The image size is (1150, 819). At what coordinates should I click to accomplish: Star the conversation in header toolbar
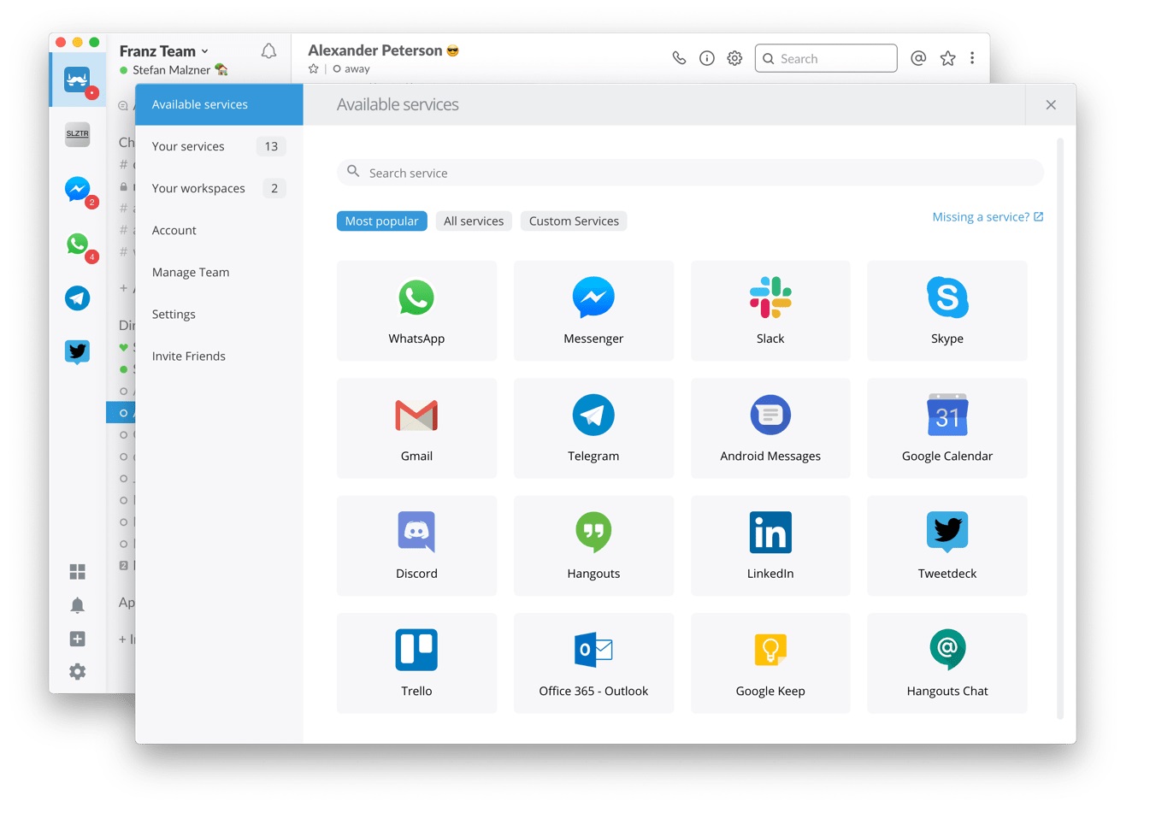(x=947, y=58)
